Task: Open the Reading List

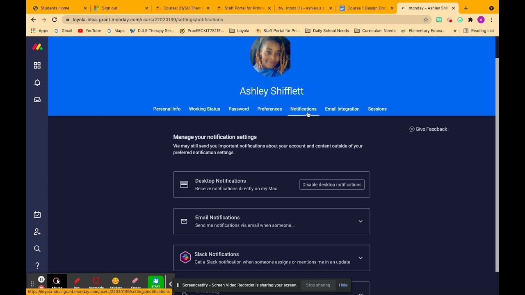Action: 479,31
